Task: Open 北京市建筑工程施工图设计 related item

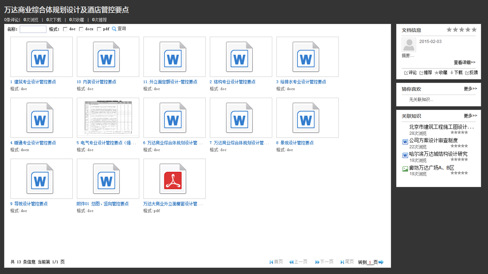Action: (x=442, y=127)
